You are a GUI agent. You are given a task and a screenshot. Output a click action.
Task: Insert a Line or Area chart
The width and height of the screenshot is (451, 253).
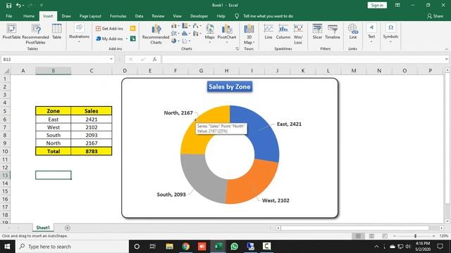tap(175, 34)
